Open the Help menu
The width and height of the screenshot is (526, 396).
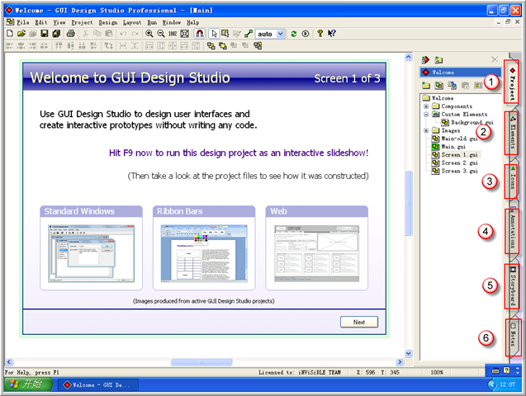coord(193,22)
